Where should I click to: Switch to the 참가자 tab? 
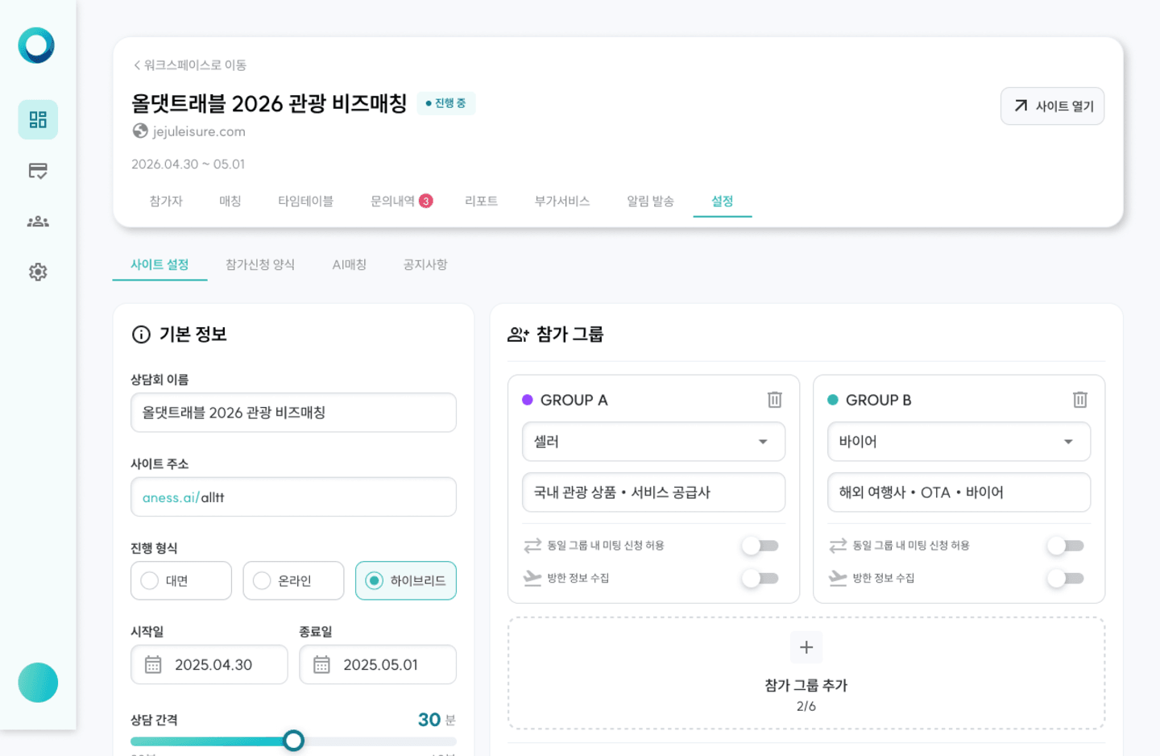point(166,201)
